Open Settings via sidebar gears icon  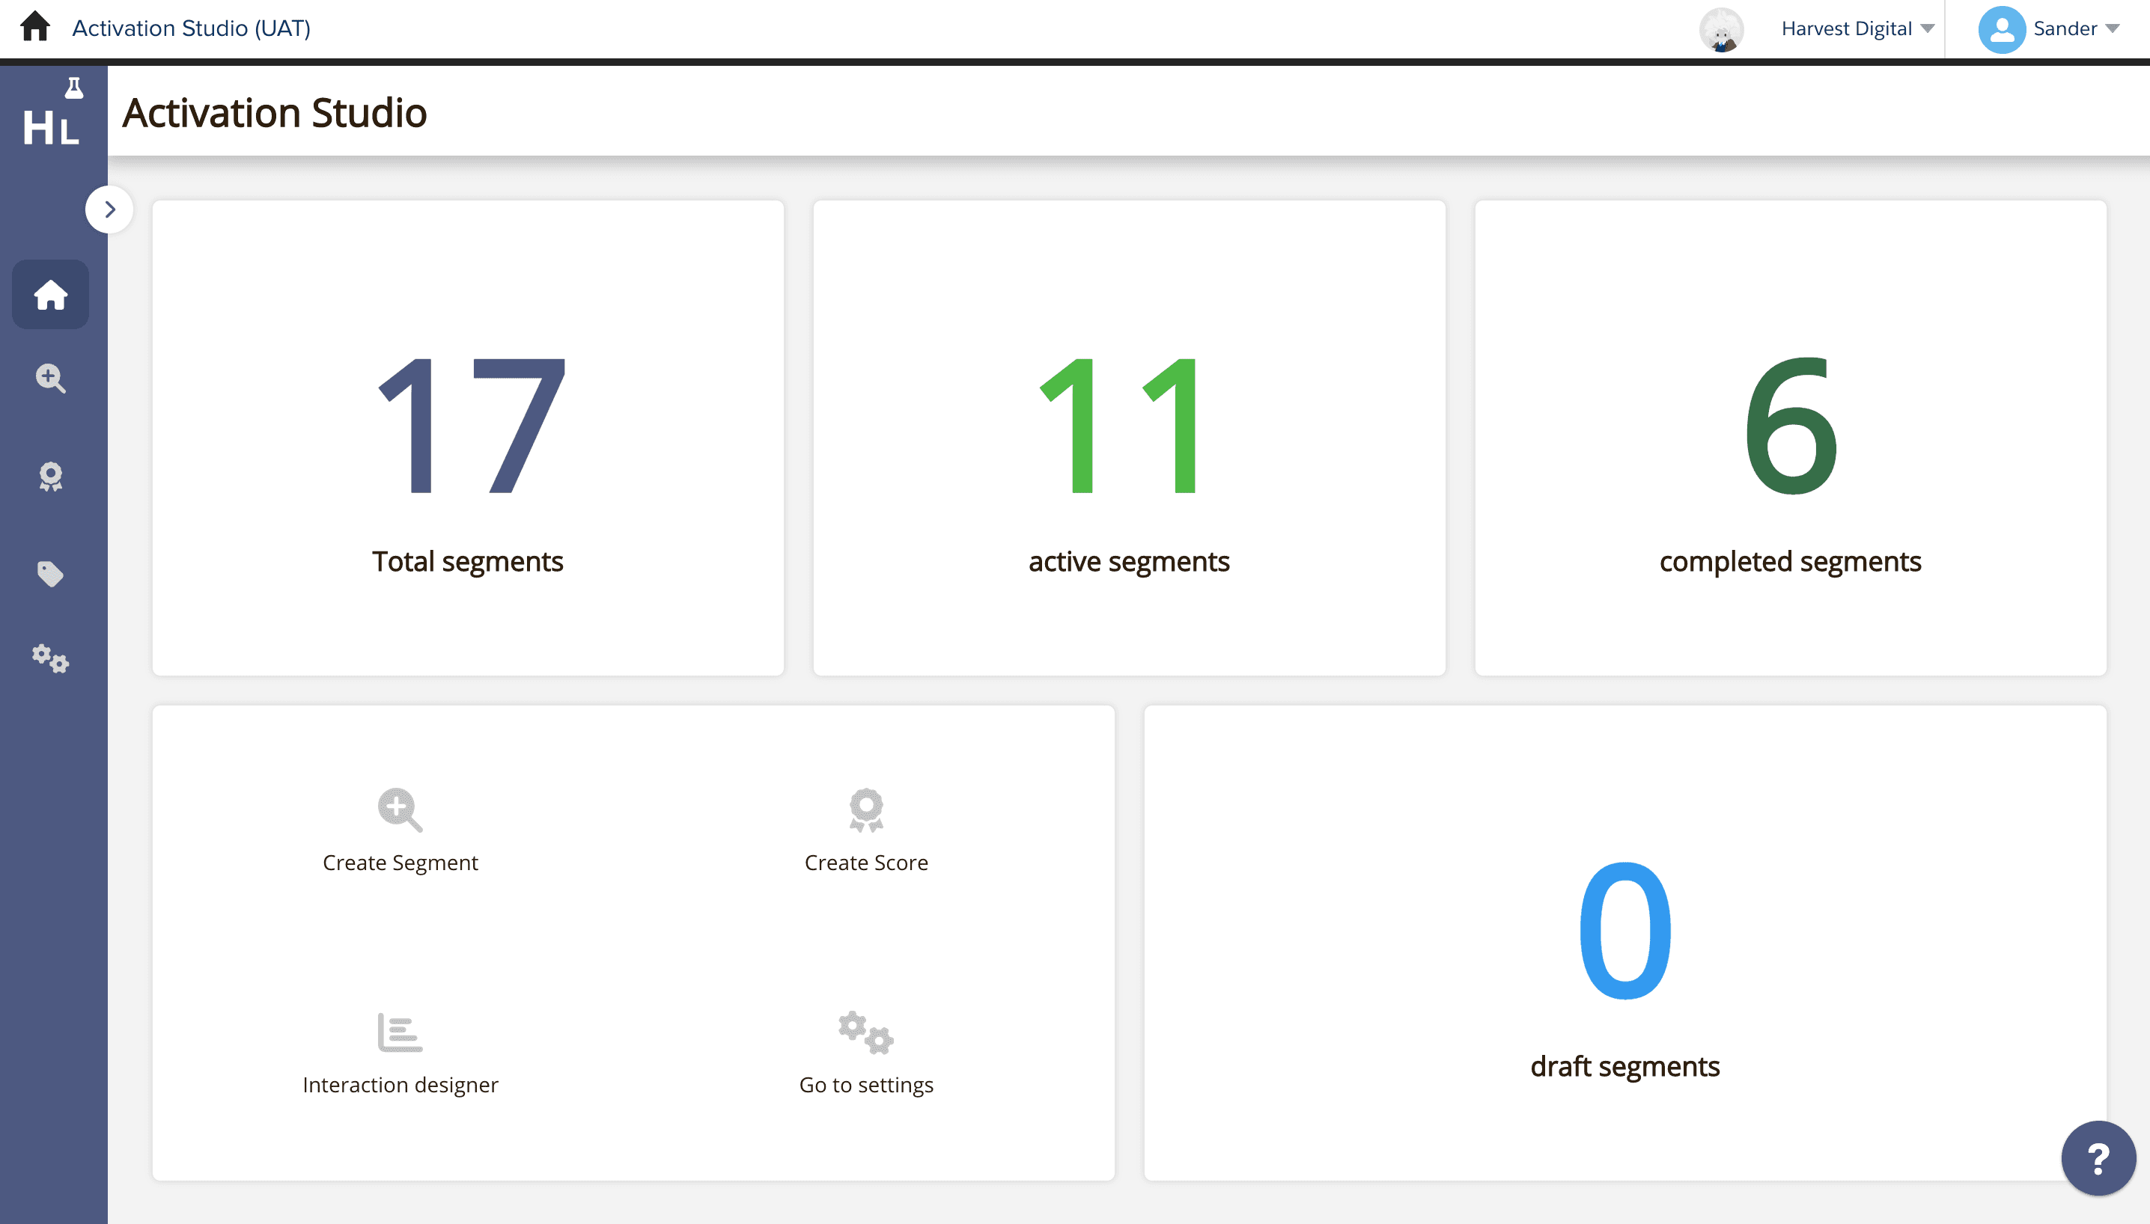[x=50, y=658]
